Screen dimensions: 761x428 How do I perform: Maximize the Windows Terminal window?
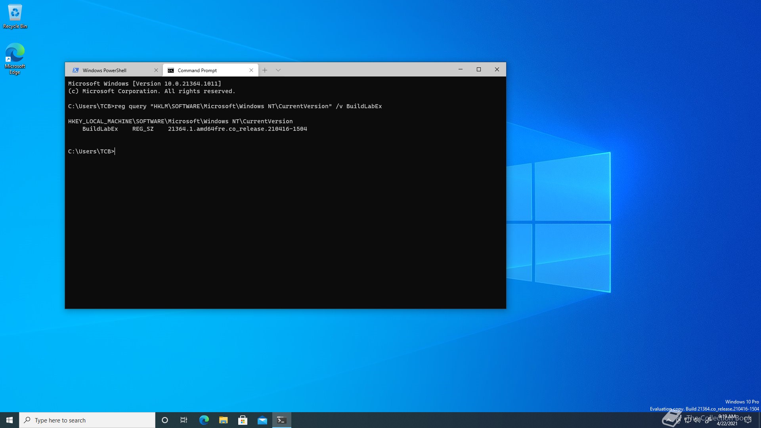point(479,69)
